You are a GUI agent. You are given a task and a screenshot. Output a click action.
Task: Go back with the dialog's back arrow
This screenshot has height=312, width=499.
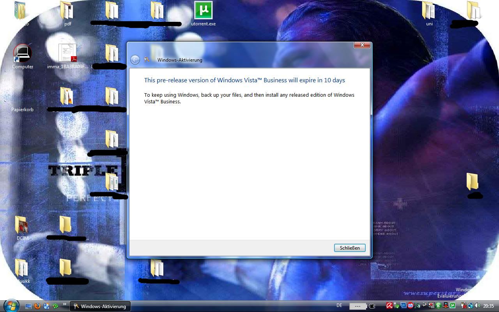[x=135, y=60]
